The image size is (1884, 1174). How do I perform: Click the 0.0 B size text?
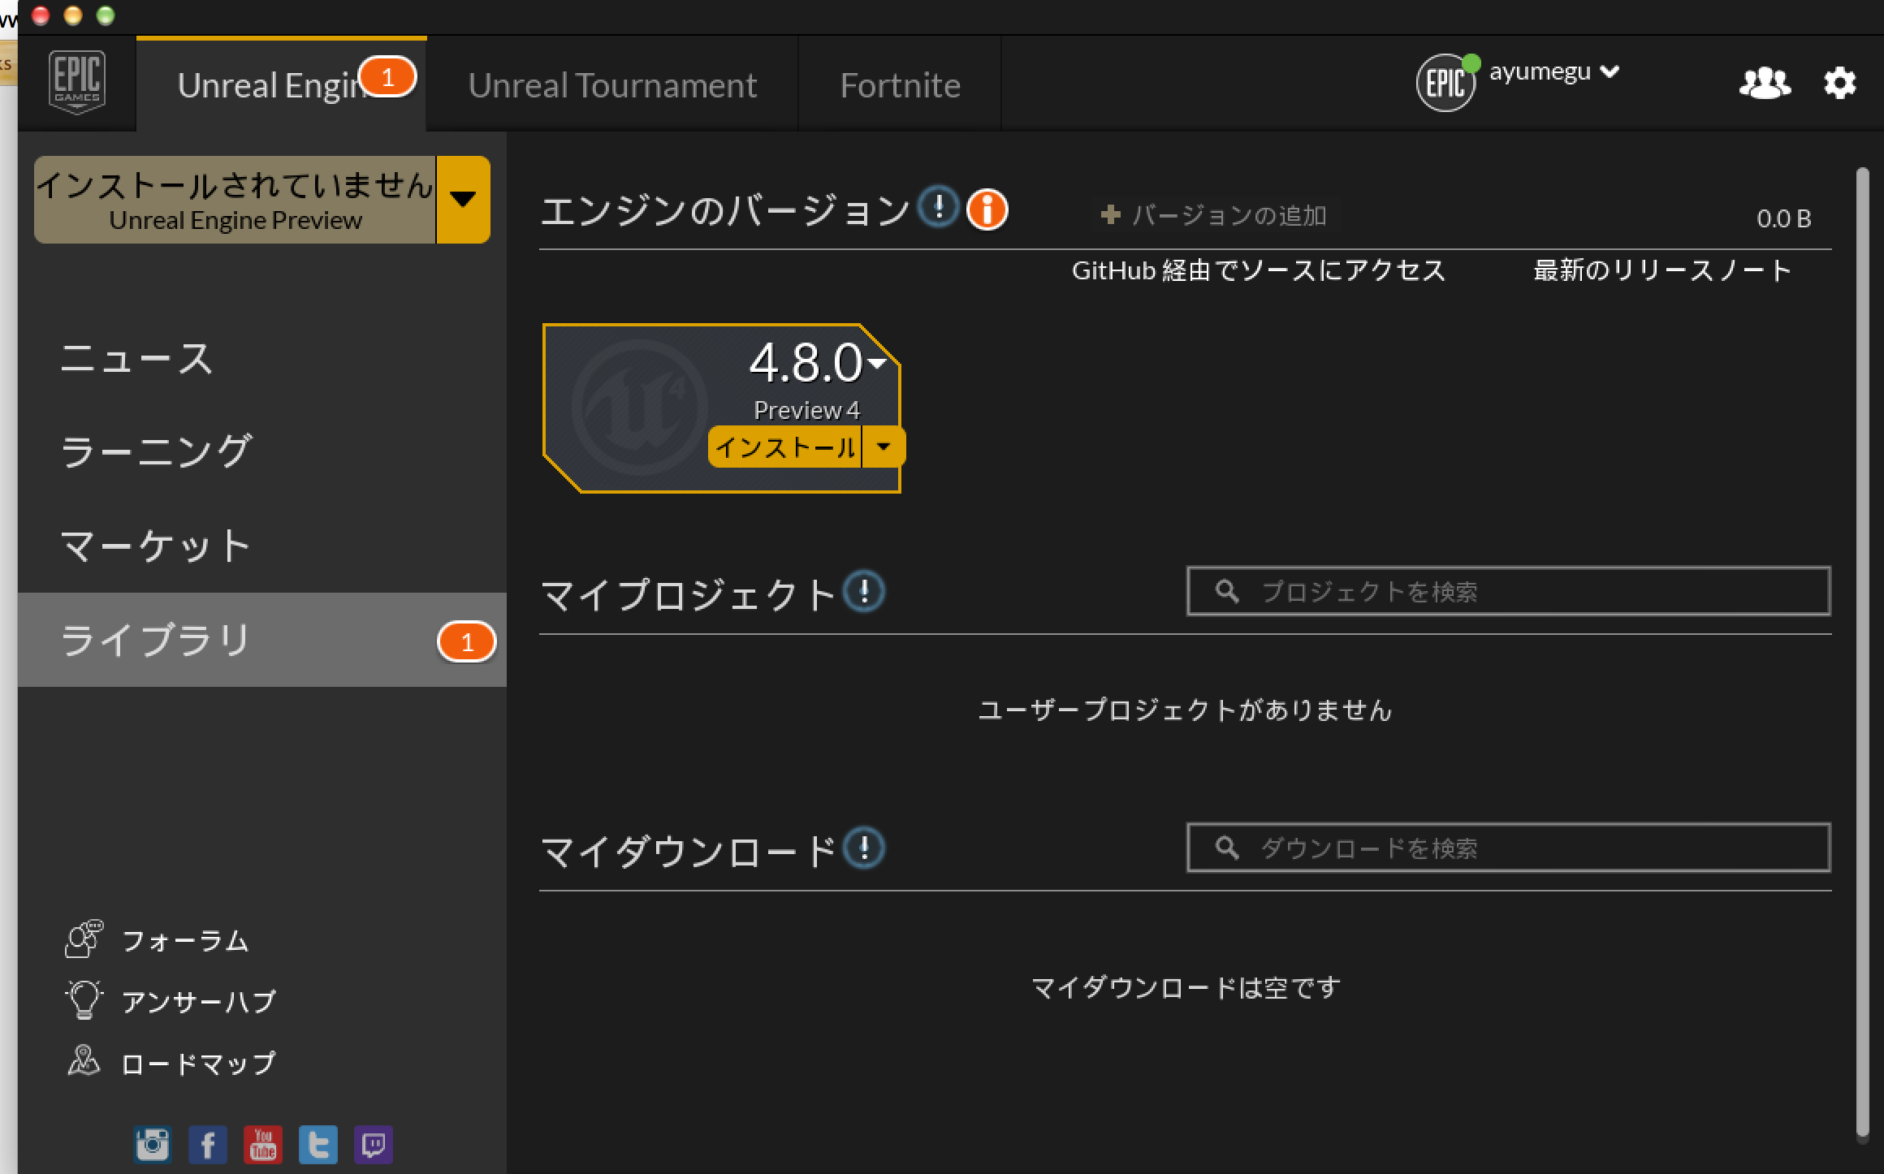pos(1784,218)
